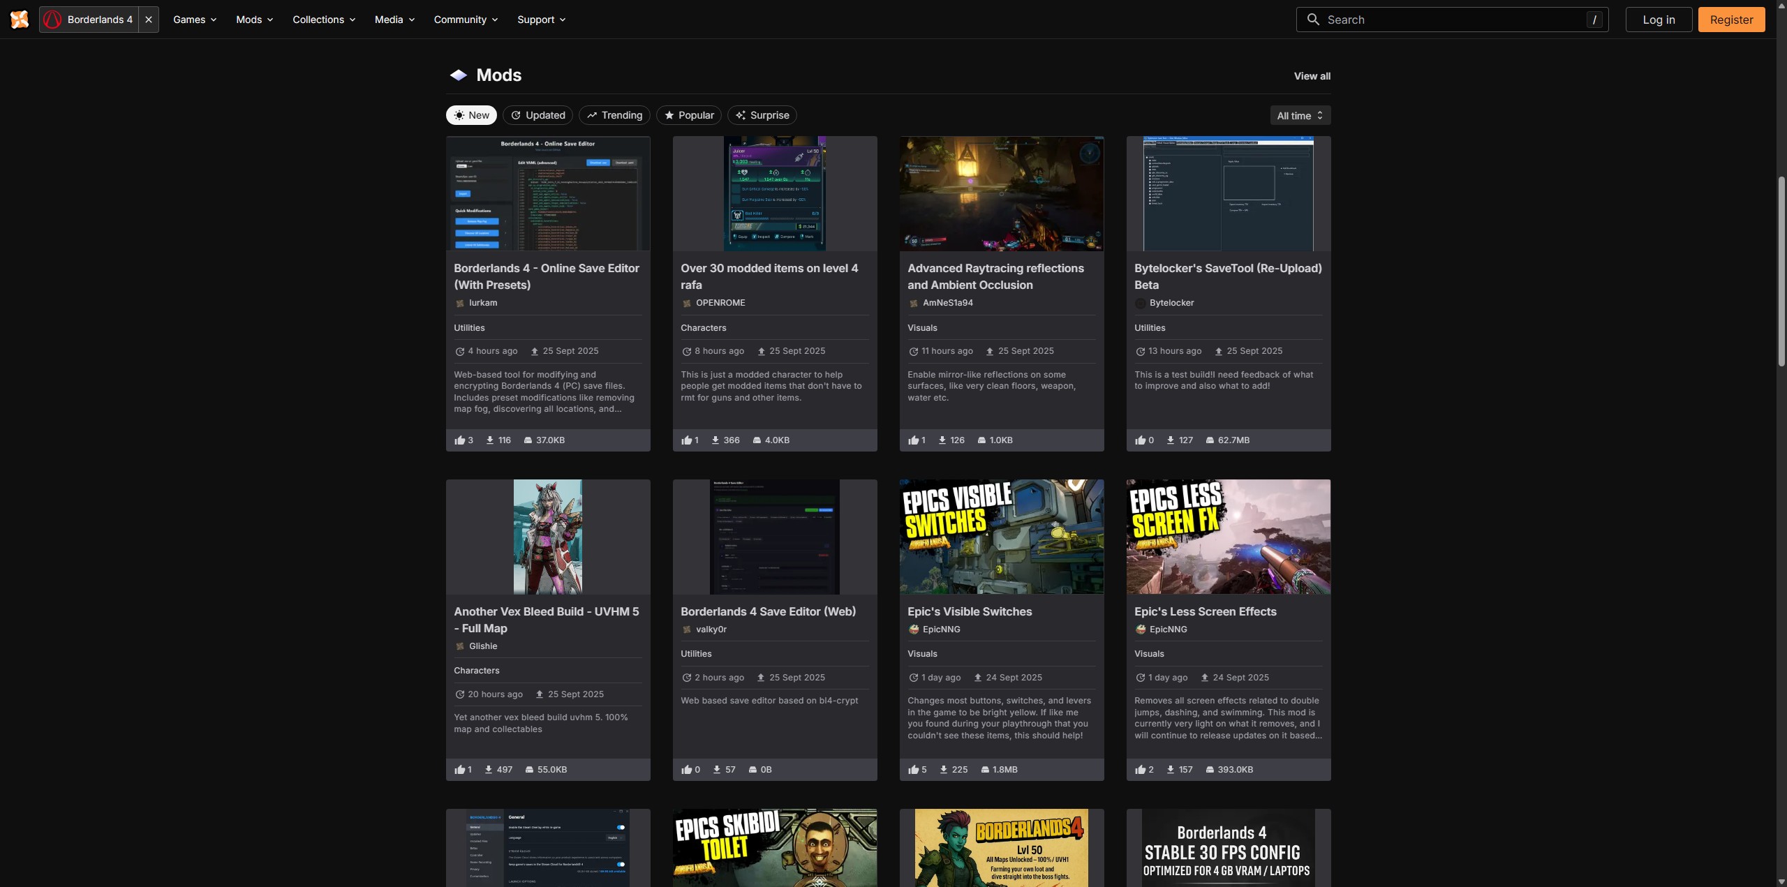Expand the Collections menu
Screen dimensions: 1787x887
[x=324, y=20]
